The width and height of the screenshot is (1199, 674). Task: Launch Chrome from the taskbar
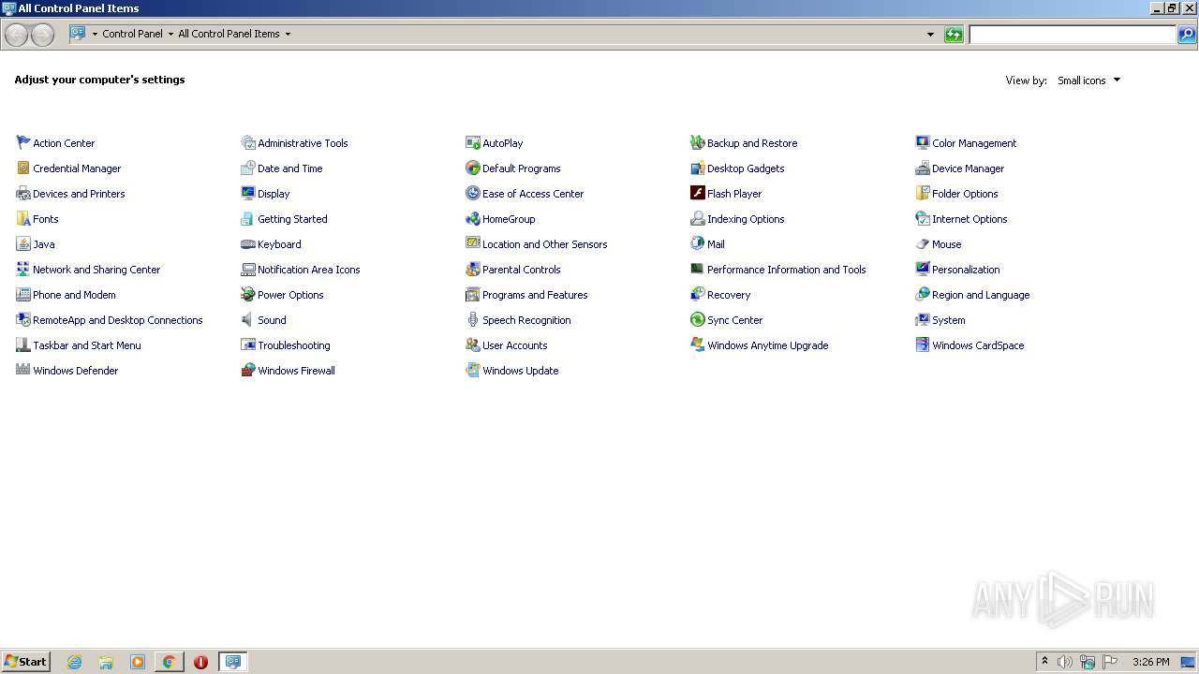pyautogui.click(x=169, y=662)
